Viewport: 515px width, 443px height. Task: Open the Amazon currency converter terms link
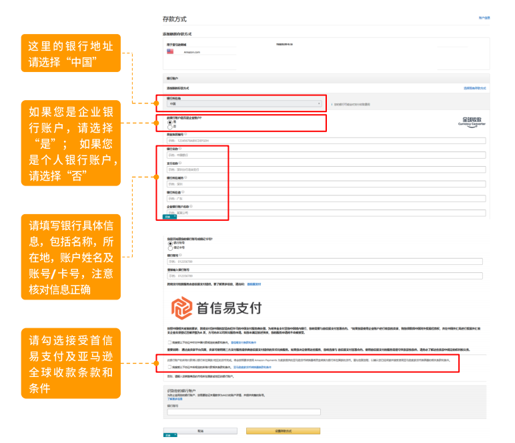click(x=252, y=367)
